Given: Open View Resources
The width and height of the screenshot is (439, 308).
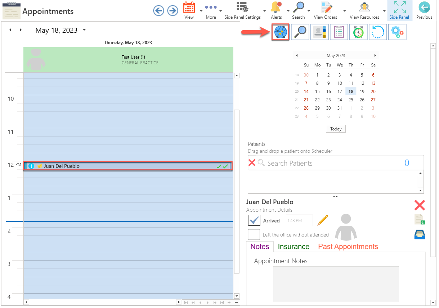Looking at the screenshot, I should (364, 10).
